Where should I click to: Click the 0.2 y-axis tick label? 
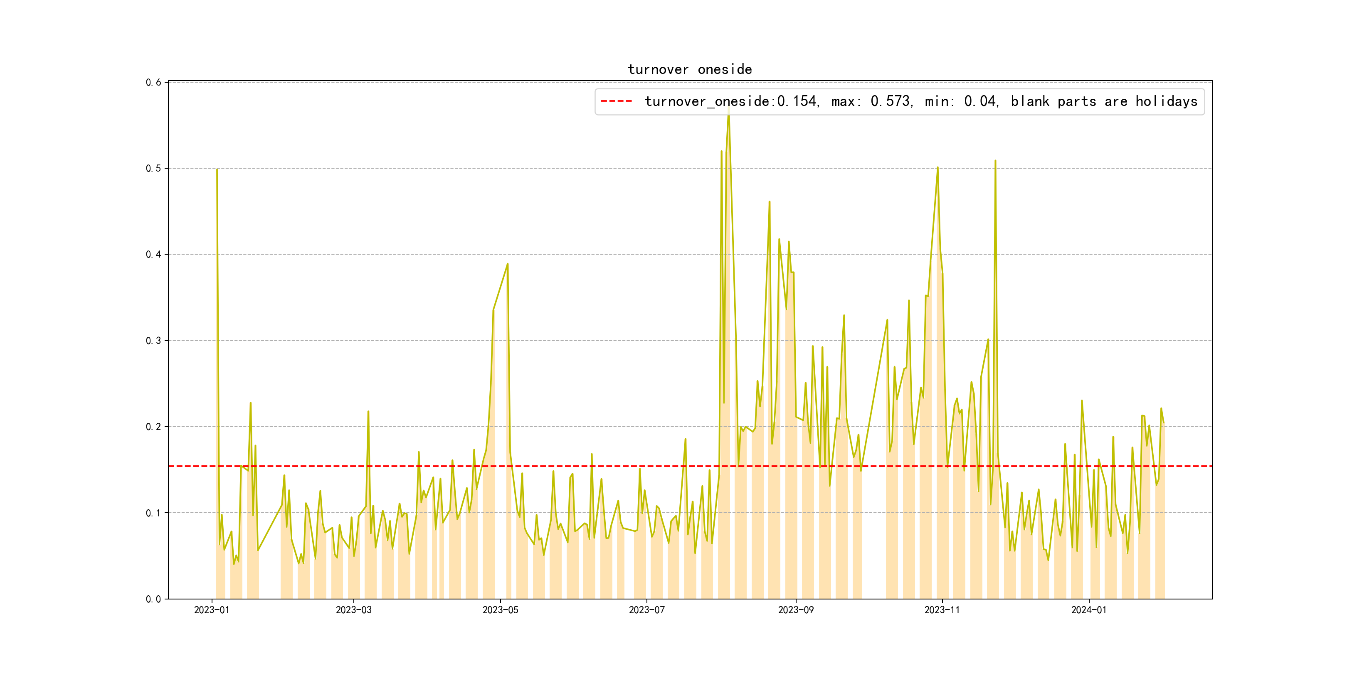(x=153, y=426)
